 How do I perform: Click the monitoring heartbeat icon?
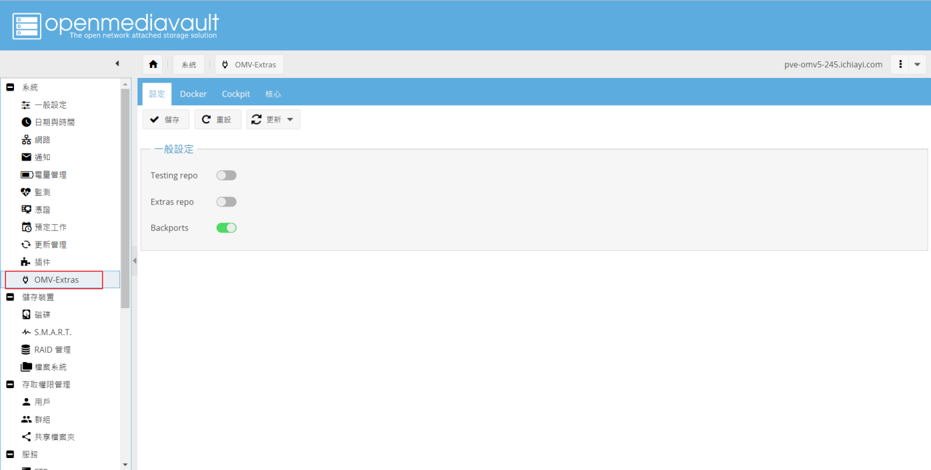[26, 192]
